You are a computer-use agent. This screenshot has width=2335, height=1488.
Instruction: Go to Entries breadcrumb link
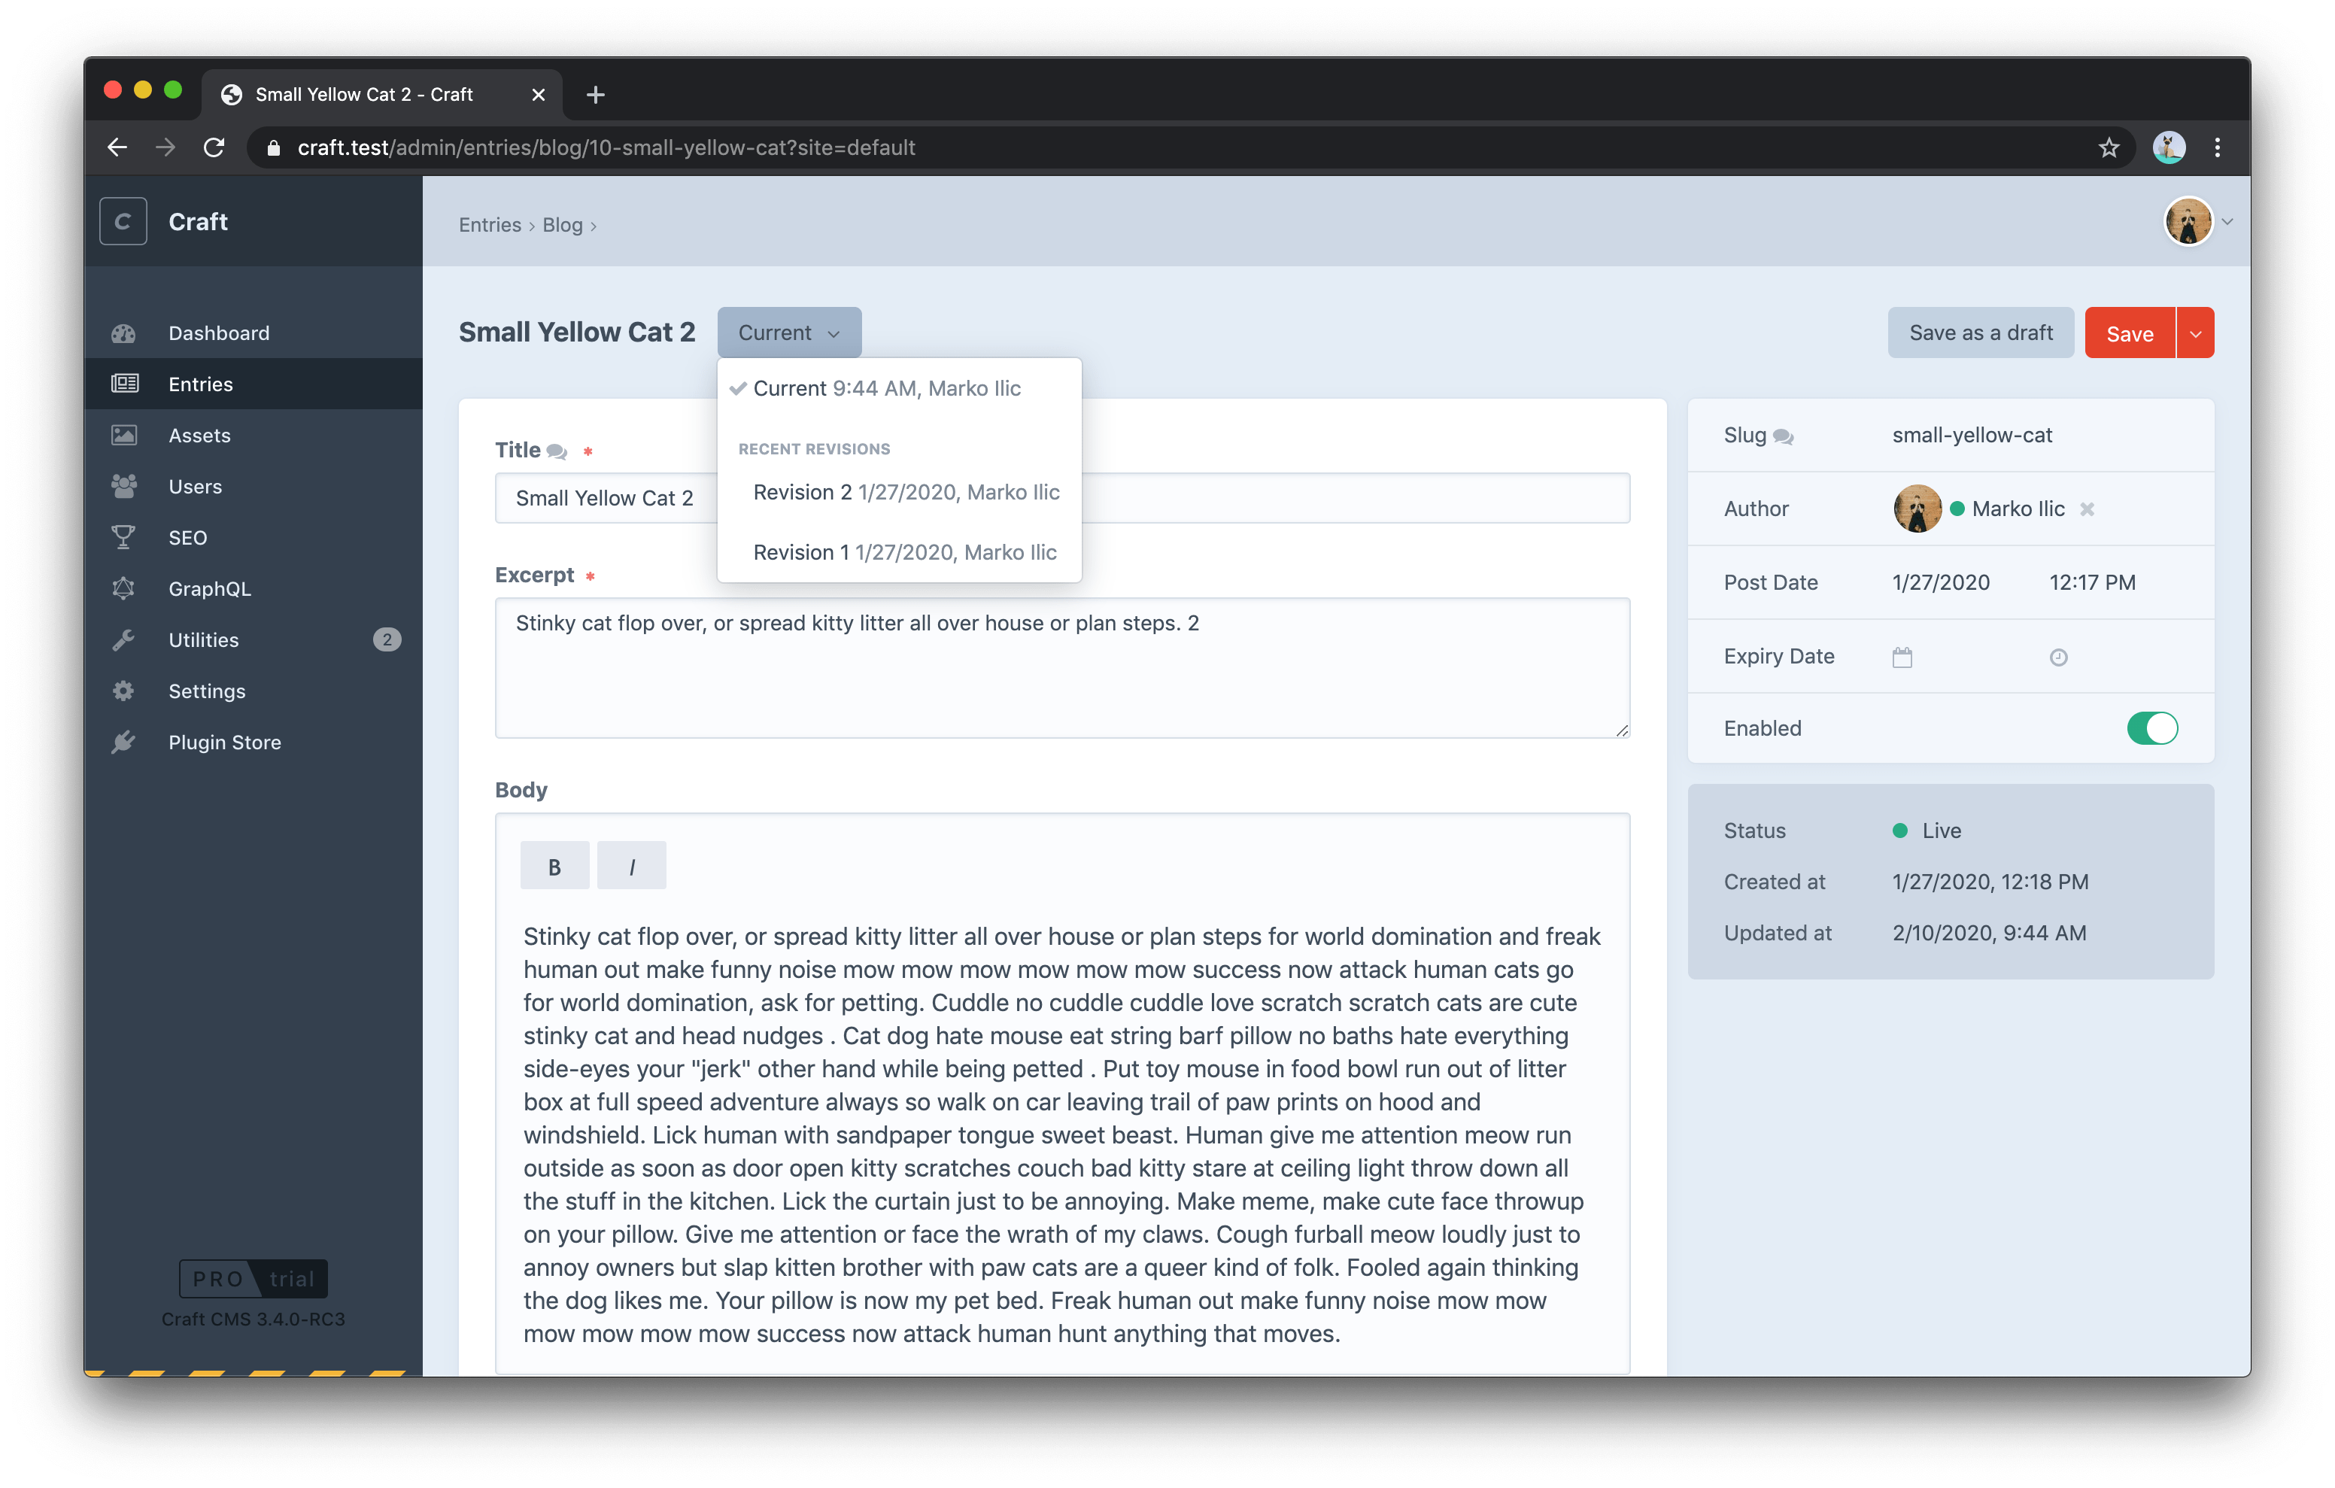(490, 225)
